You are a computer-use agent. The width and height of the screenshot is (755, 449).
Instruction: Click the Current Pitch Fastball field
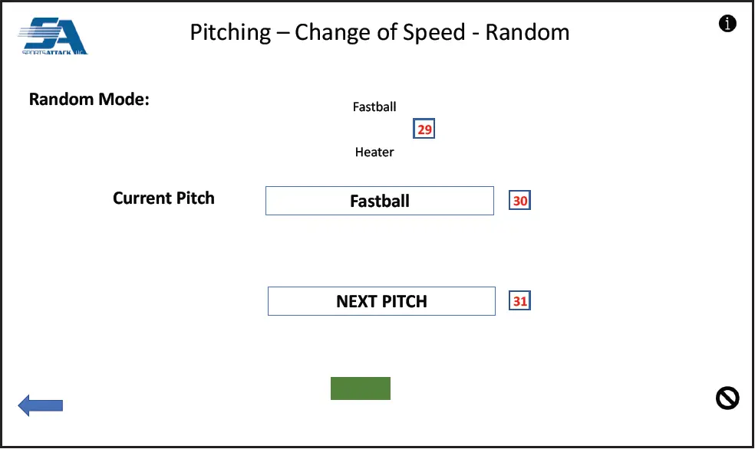(380, 201)
